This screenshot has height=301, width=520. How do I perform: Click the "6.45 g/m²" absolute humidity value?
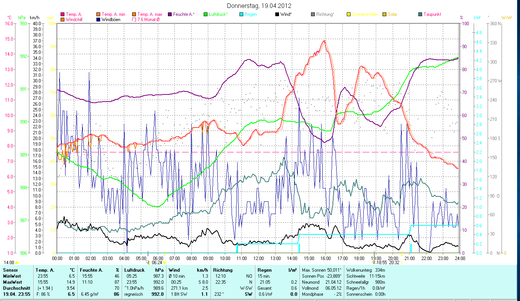tap(90, 294)
